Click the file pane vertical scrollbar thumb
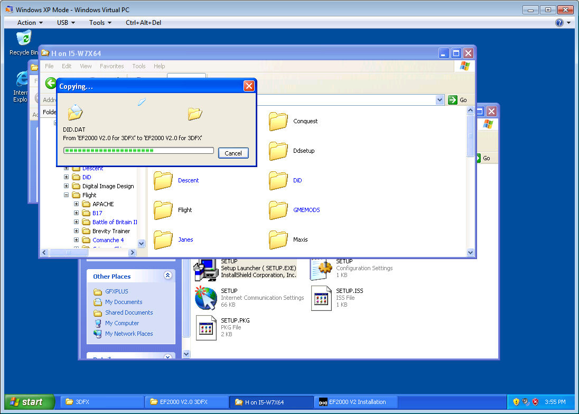 click(470, 136)
